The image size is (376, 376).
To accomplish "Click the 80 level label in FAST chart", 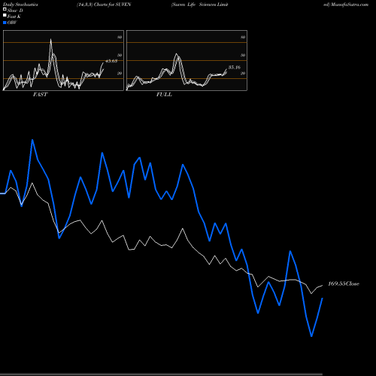I will (x=120, y=37).
